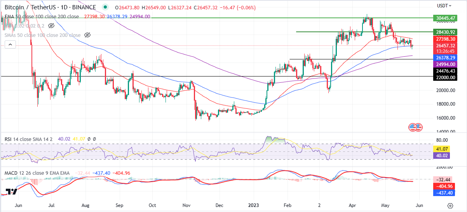Select the SMAs 50 close 100 close 200 close legend
The height and width of the screenshot is (212, 467).
click(43, 35)
